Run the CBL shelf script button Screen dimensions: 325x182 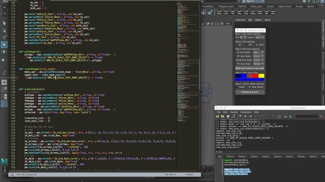pyautogui.click(x=233, y=12)
